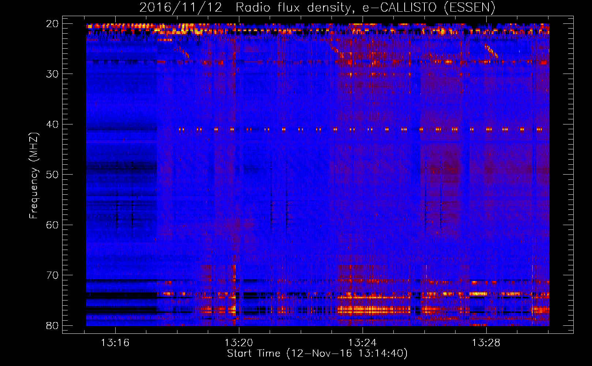Click the 50 frequency tick label
Screen dimensions: 592x366
point(52,175)
